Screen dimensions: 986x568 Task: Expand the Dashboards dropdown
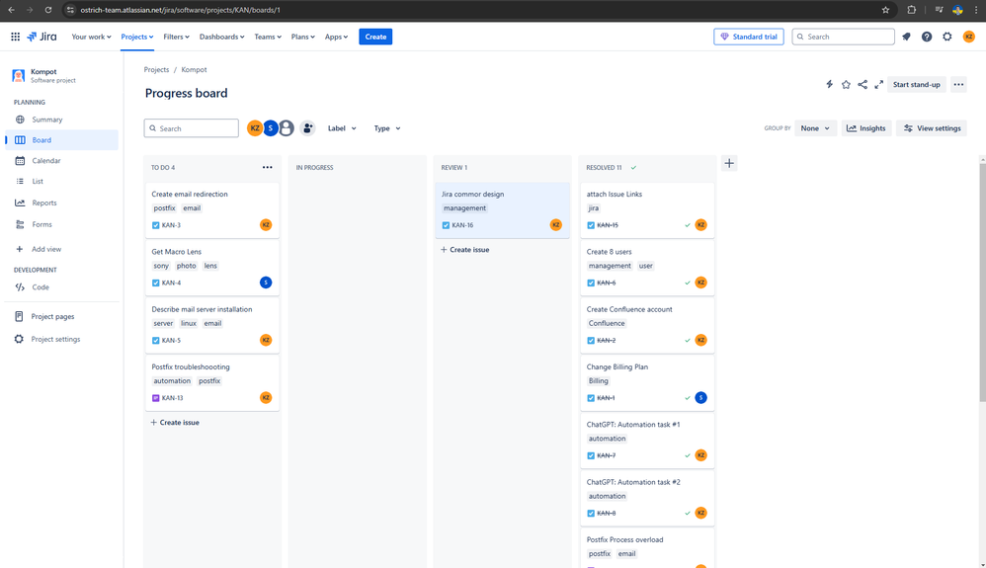pos(221,37)
